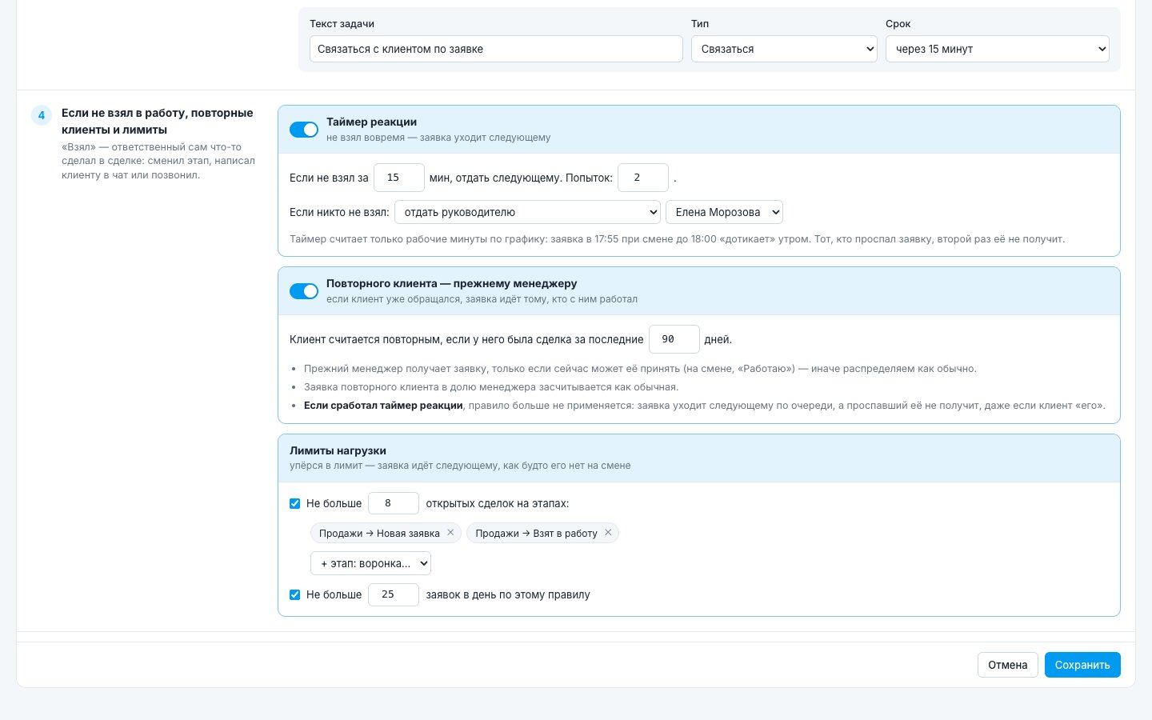Screen dimensions: 1152x720
Task: Click «открытых сделок на этапах:» text
Action: click(498, 503)
